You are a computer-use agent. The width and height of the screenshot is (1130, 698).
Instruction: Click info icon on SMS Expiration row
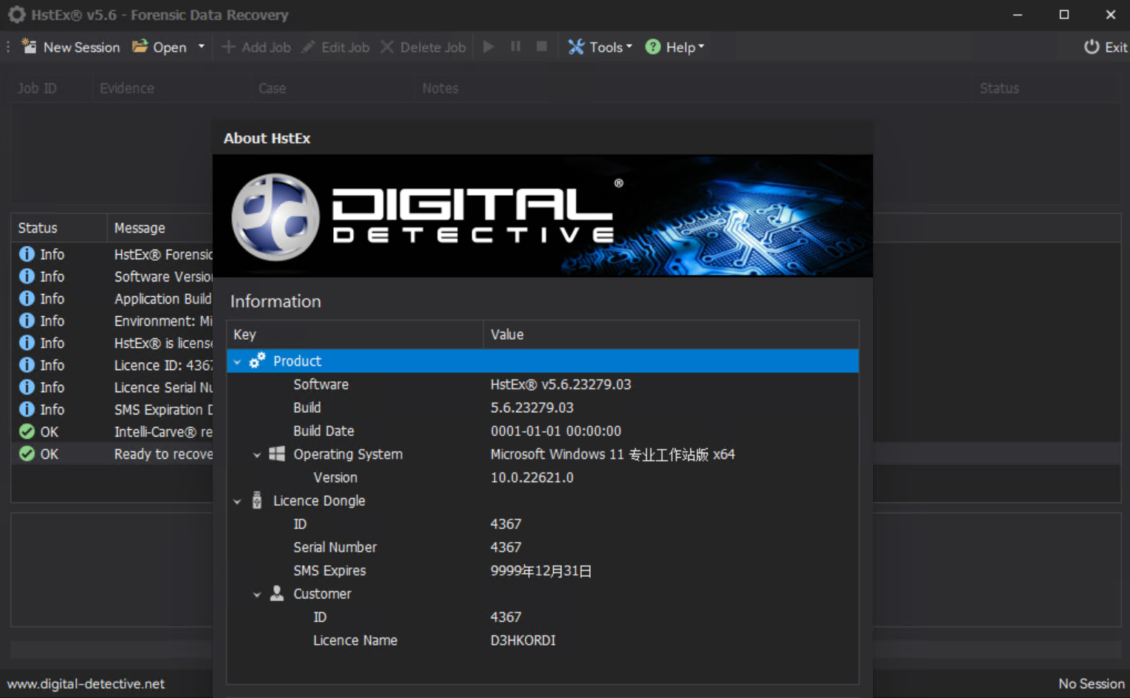[27, 409]
